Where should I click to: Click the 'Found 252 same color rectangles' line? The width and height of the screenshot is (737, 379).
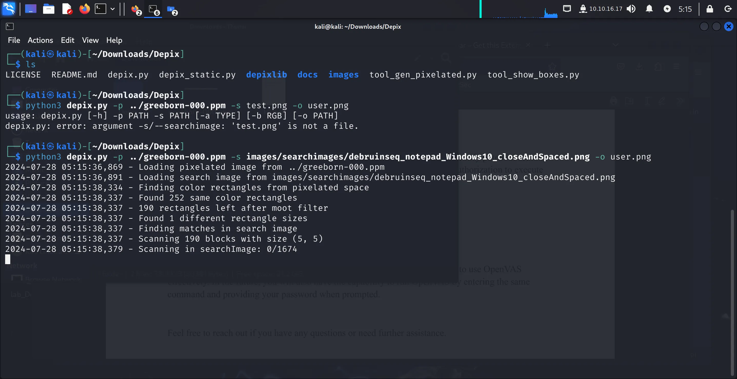(x=151, y=198)
